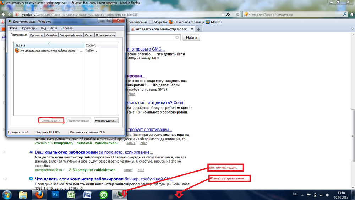The image size is (355, 200).
Task: Open the Окна menu in Task Manager
Action: click(53, 28)
